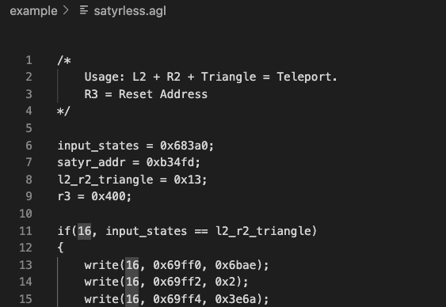Click the satyr_addr variable on line 7
Screen dimensions: 446x307
point(91,162)
